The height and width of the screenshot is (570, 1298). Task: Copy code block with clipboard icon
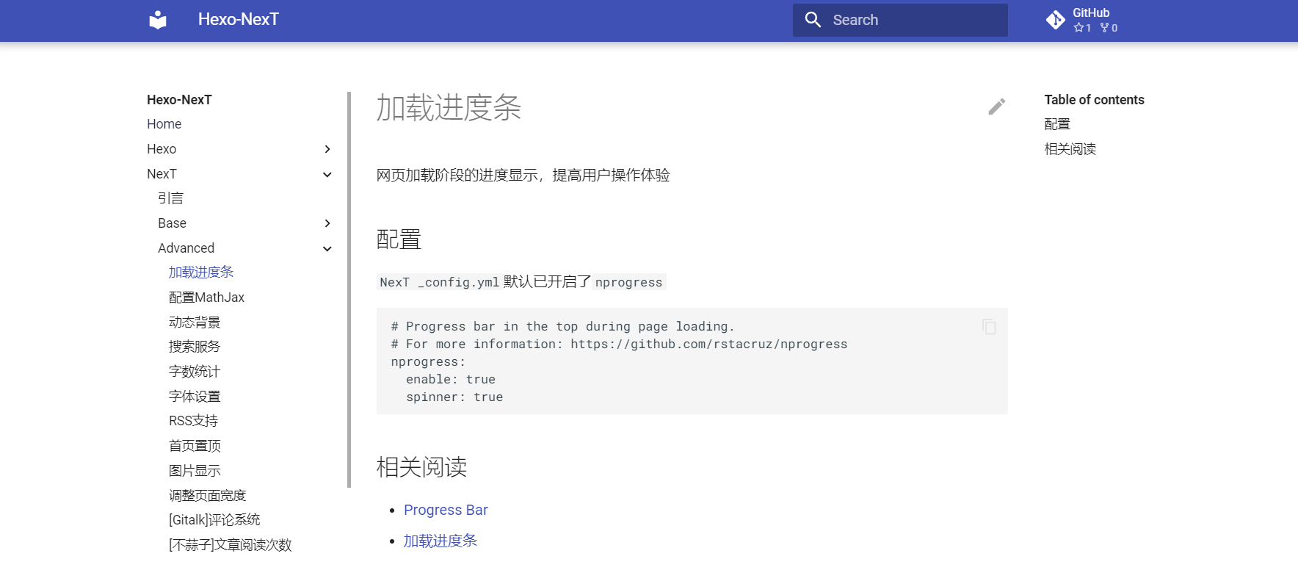pos(989,326)
